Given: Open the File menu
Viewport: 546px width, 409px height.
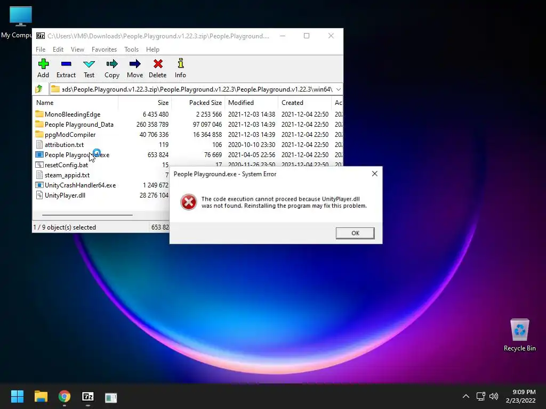Looking at the screenshot, I should coord(41,50).
